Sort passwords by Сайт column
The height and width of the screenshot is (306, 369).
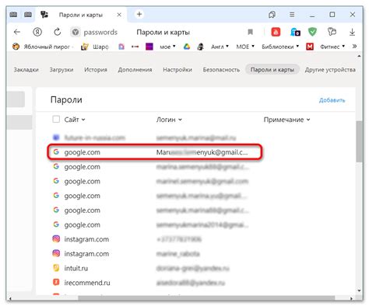(75, 120)
